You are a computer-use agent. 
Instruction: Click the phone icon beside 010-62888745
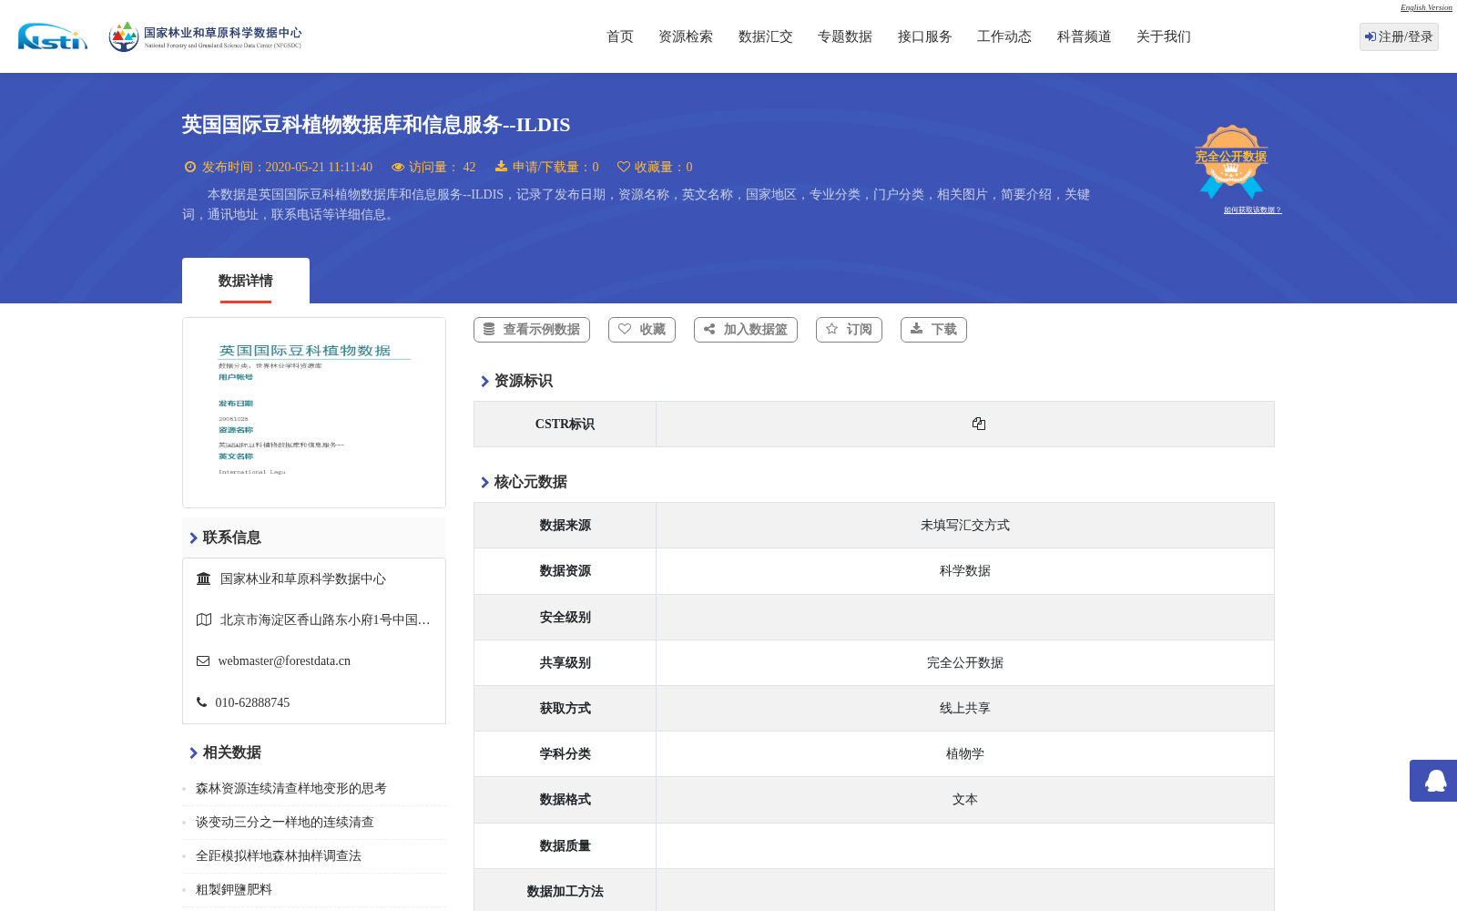(201, 702)
